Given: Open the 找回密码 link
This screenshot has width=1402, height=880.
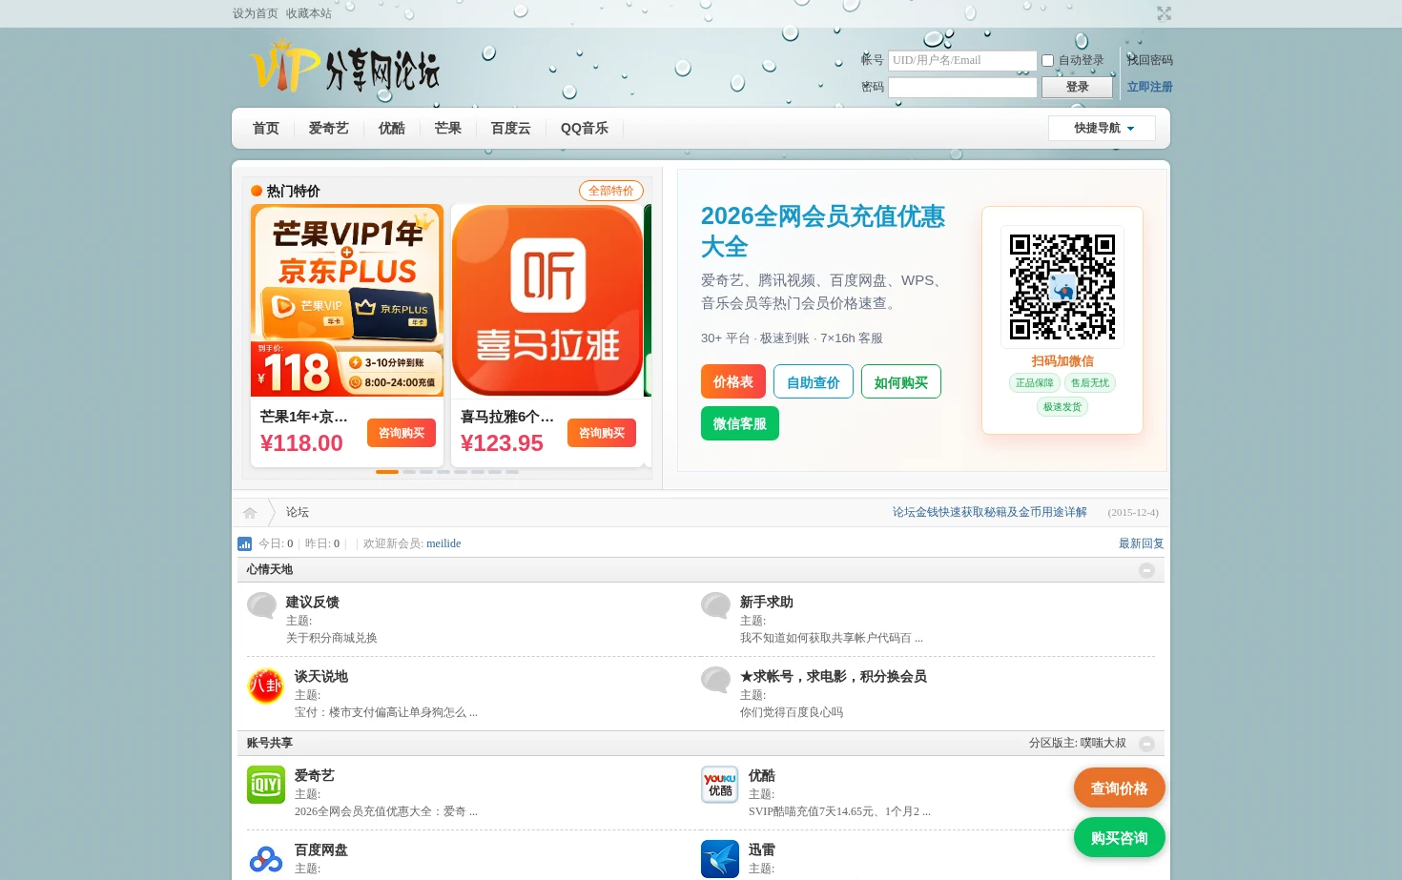Looking at the screenshot, I should [1150, 60].
